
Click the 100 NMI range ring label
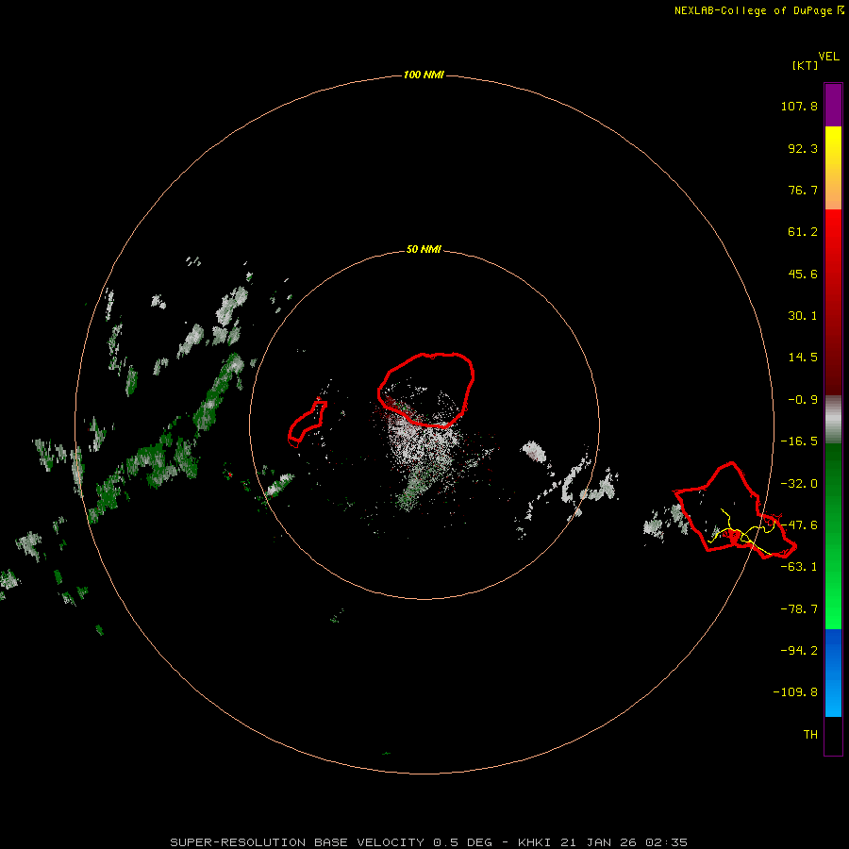point(424,75)
